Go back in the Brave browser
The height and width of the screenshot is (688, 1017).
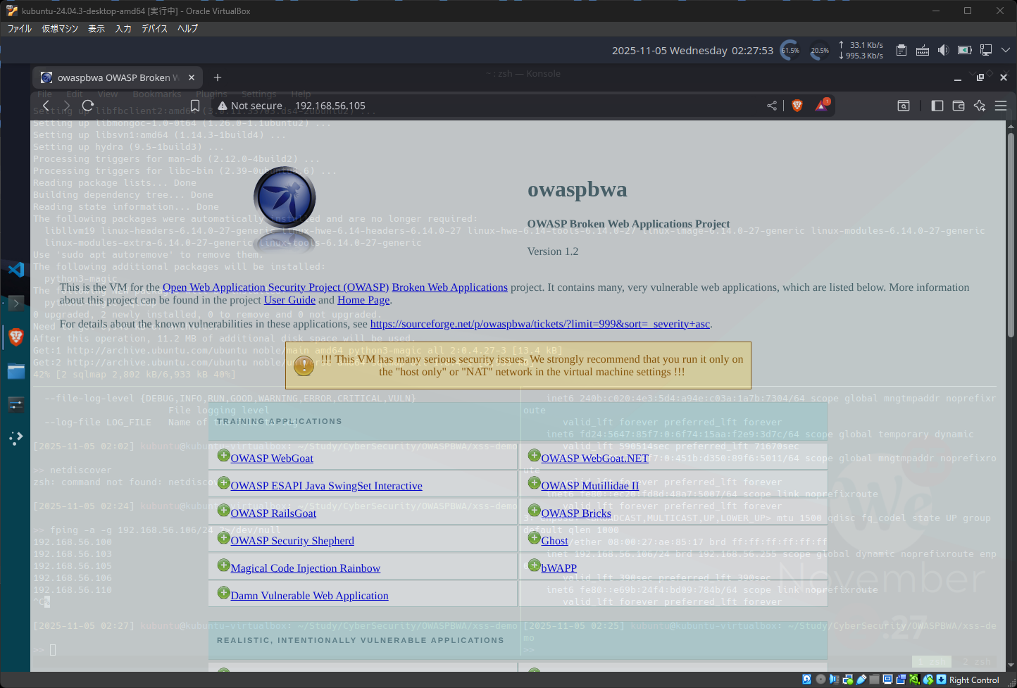point(46,106)
